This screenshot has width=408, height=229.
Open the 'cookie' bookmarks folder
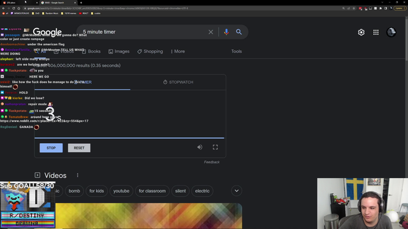point(96,13)
